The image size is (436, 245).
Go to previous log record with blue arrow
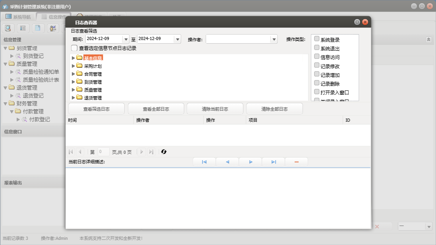coord(227,162)
